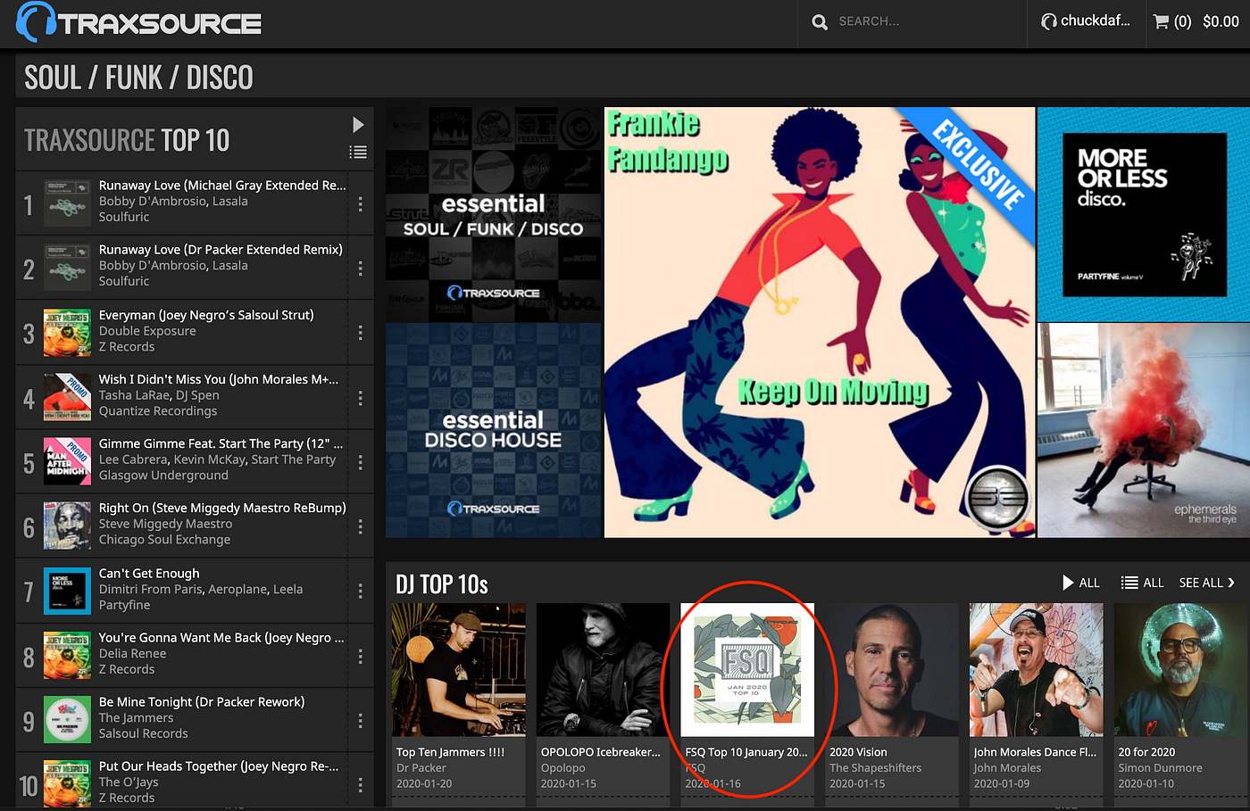This screenshot has width=1250, height=811.
Task: Click Steve Miggedy Maestro artist link
Action: [x=165, y=524]
